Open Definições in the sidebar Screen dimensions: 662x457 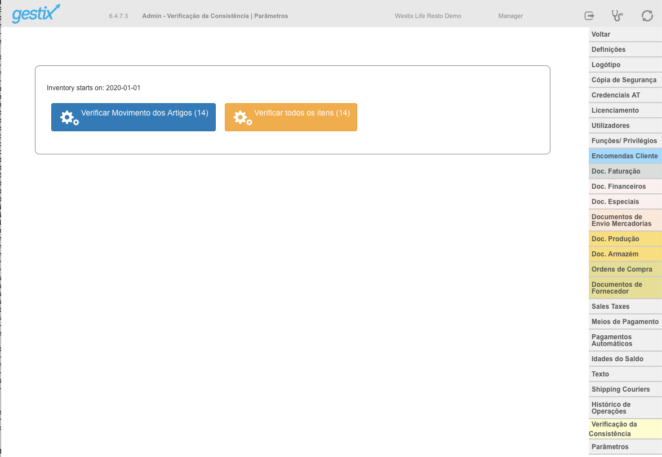point(625,50)
